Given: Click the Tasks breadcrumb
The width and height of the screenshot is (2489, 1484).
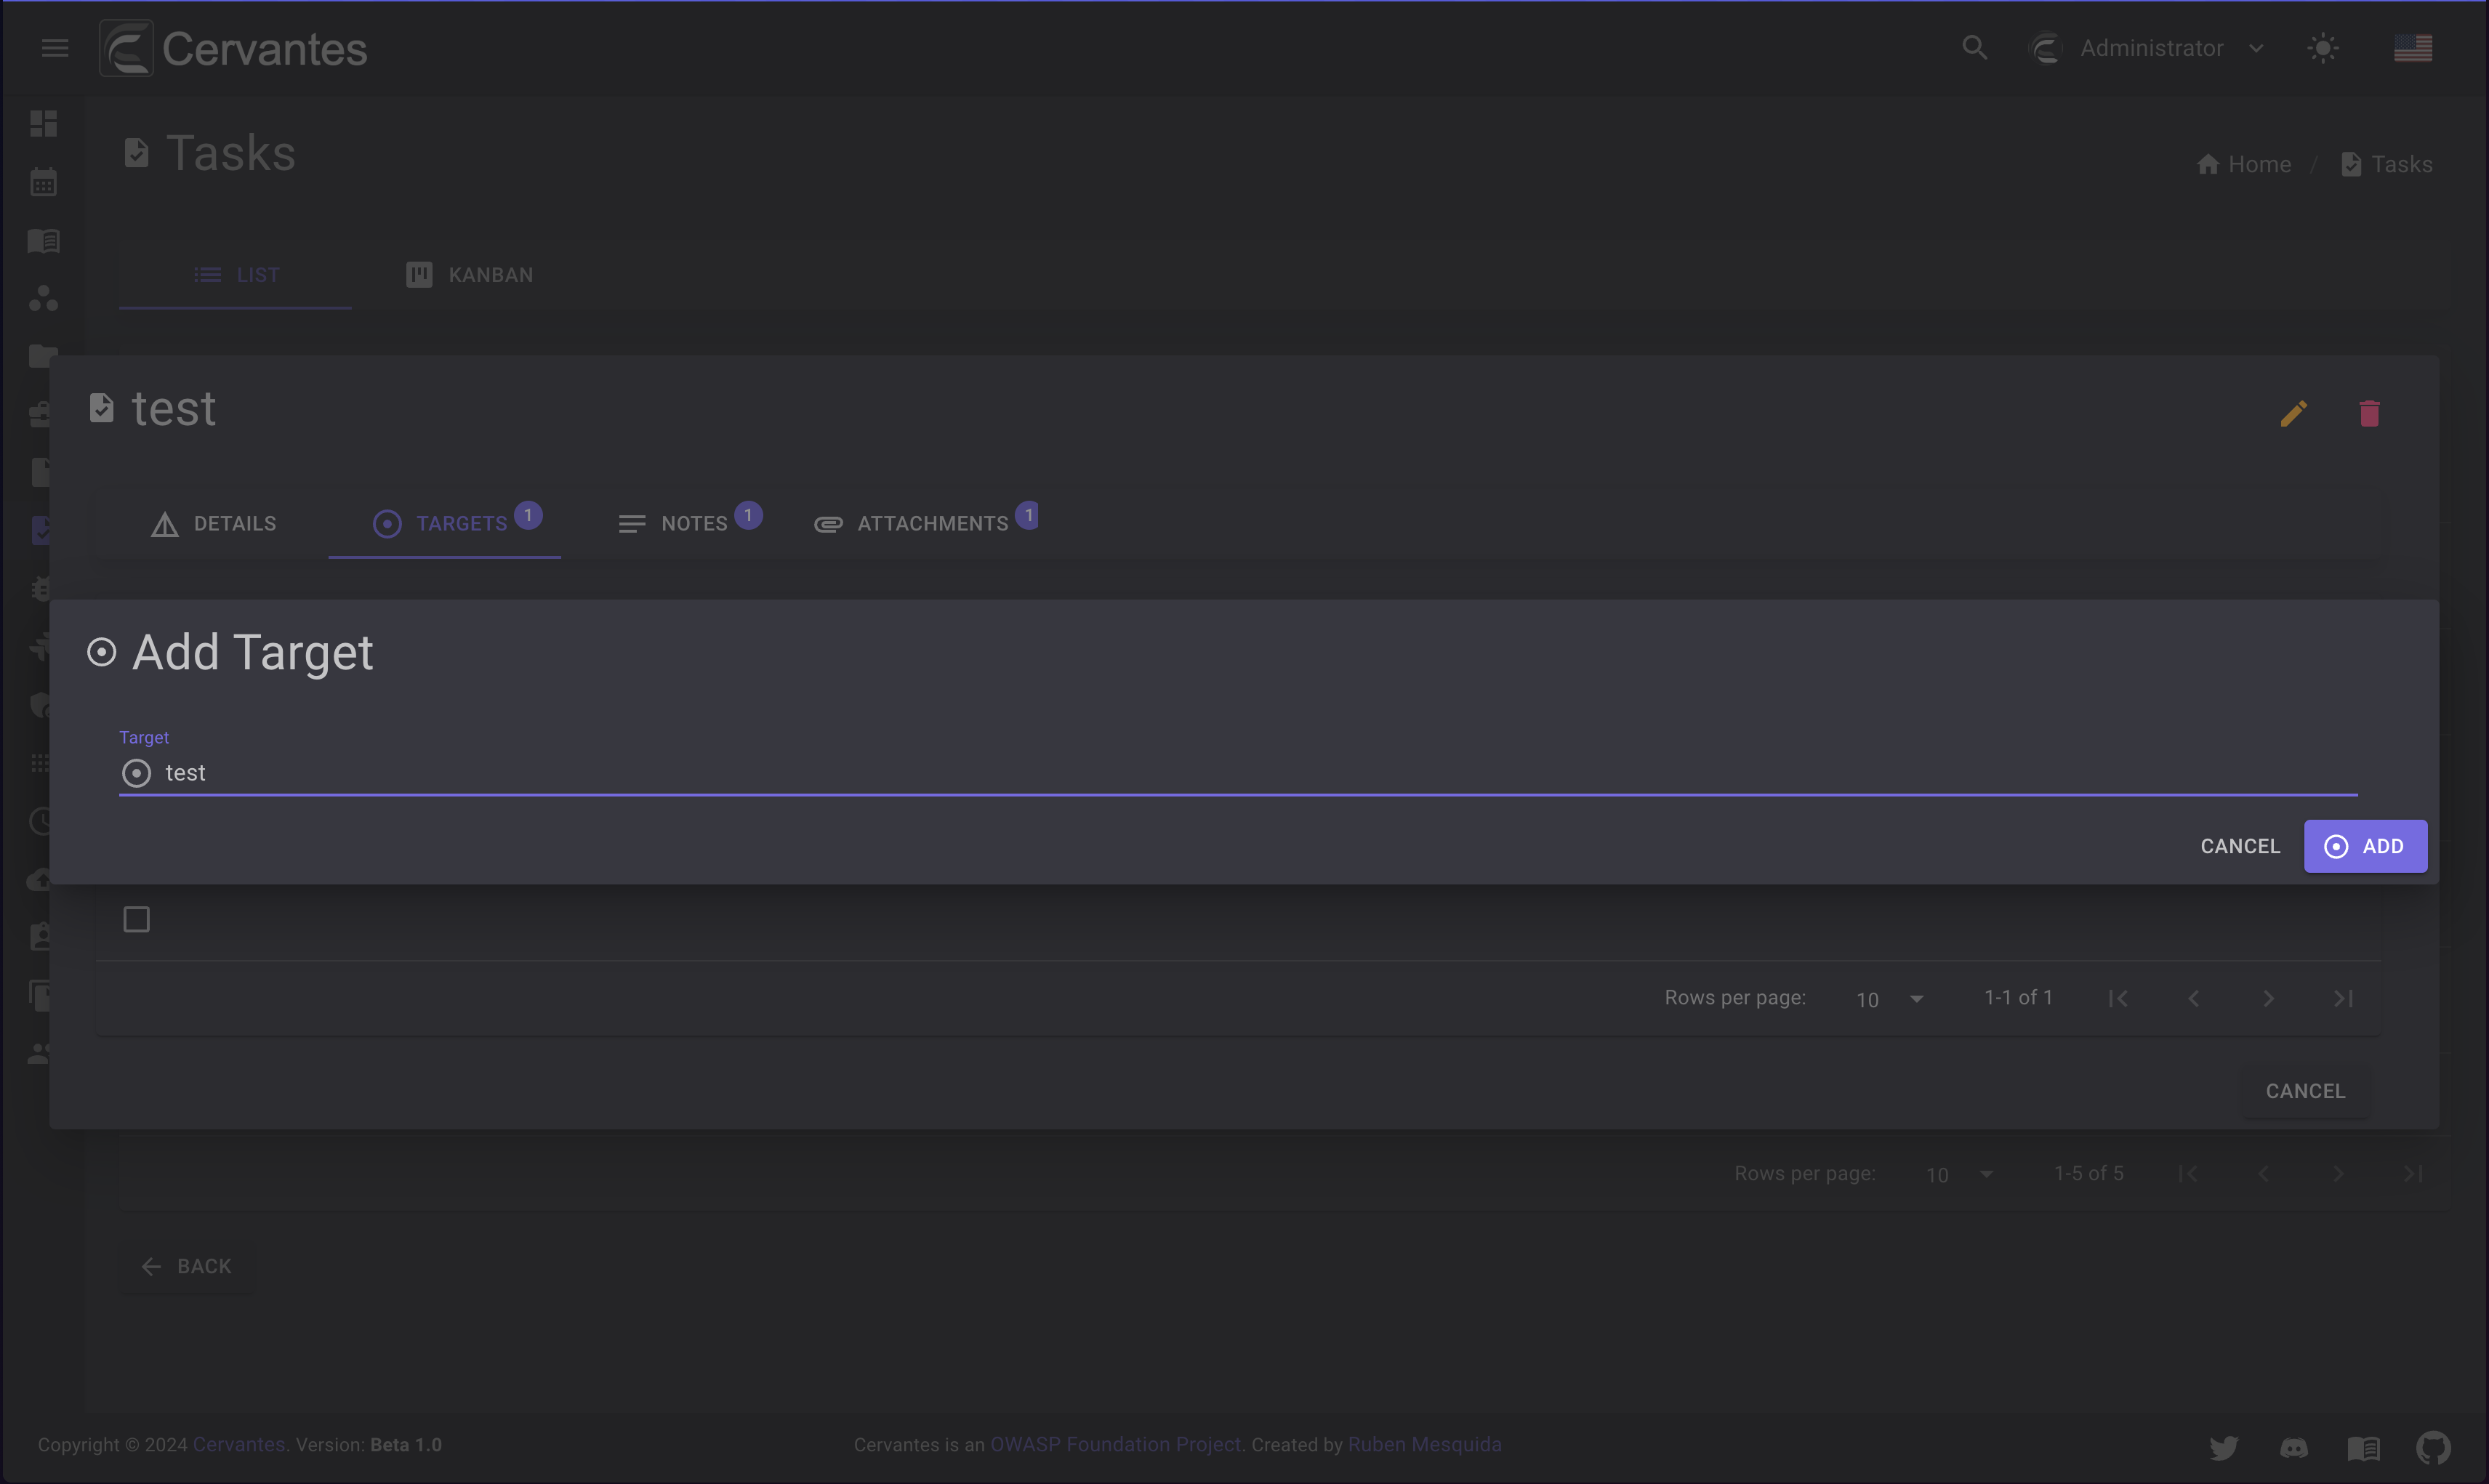Looking at the screenshot, I should click(2387, 164).
